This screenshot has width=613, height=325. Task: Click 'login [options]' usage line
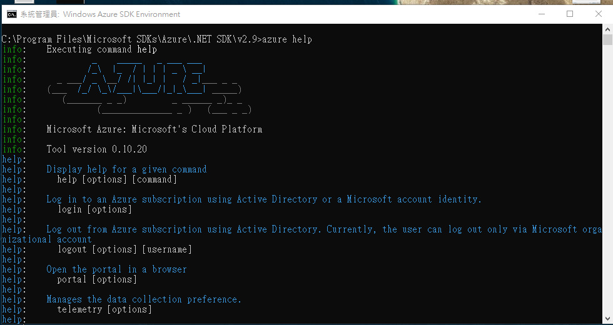(94, 209)
